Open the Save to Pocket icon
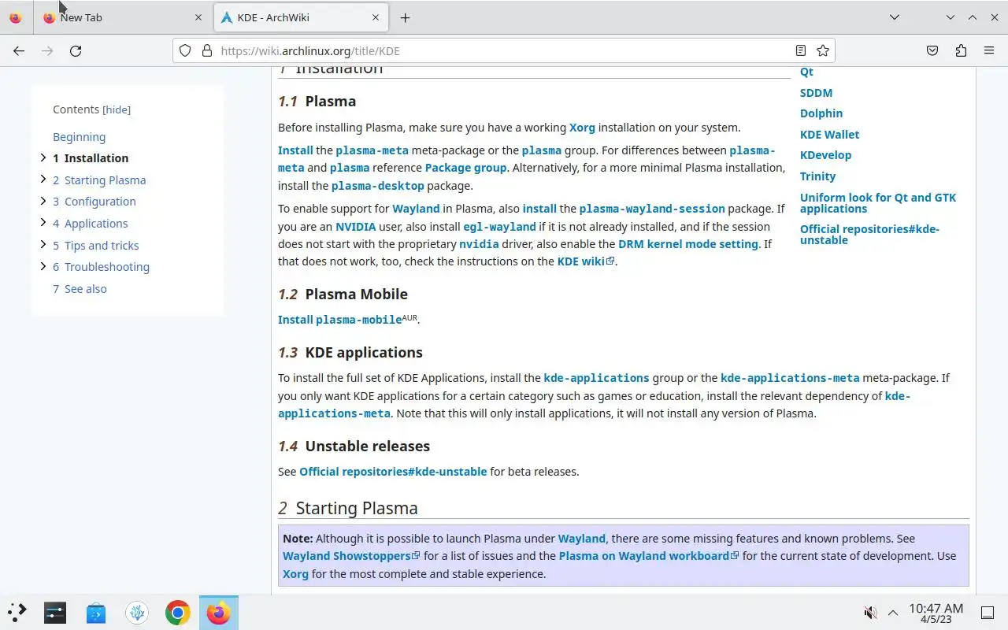Screen dimensions: 1008x630 pos(932,50)
